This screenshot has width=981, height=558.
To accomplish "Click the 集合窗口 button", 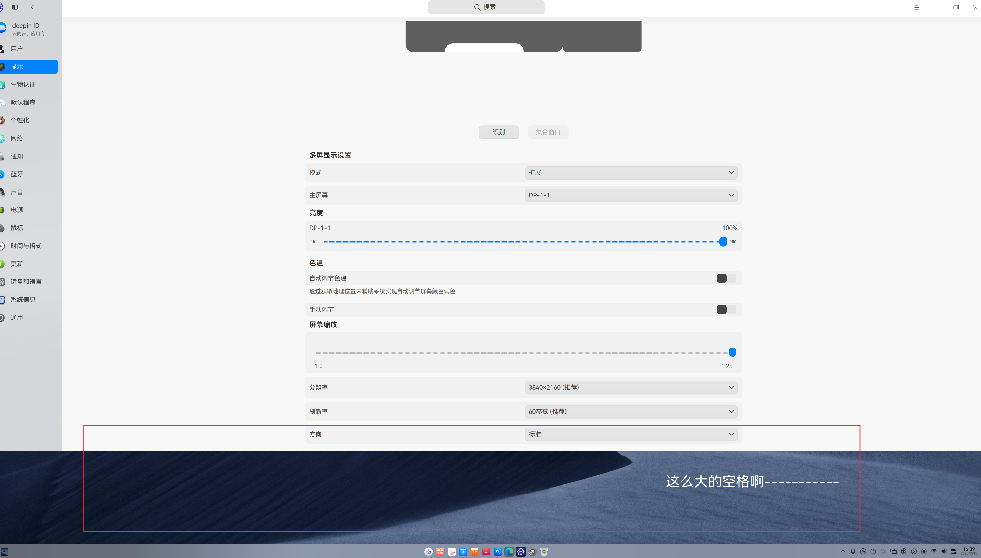I will pyautogui.click(x=548, y=132).
